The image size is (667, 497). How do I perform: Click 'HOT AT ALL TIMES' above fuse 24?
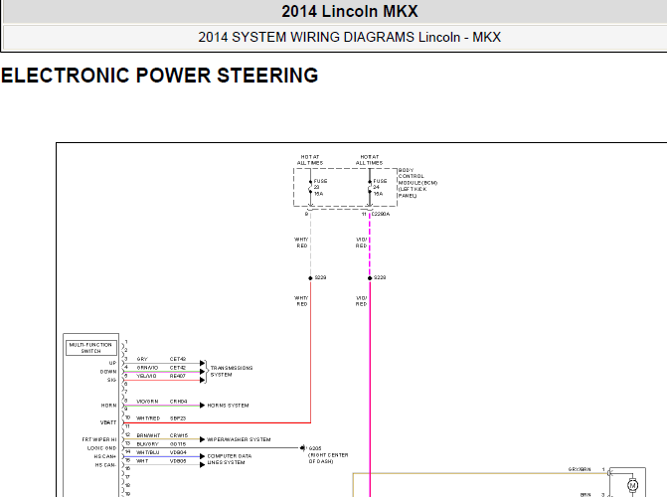pos(369,160)
